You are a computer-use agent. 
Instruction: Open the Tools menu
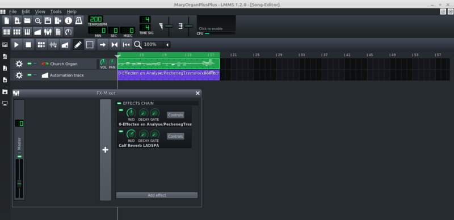tap(56, 11)
